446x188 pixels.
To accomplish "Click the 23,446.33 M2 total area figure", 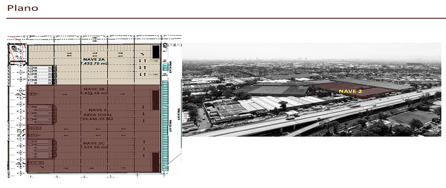I will tap(94, 120).
